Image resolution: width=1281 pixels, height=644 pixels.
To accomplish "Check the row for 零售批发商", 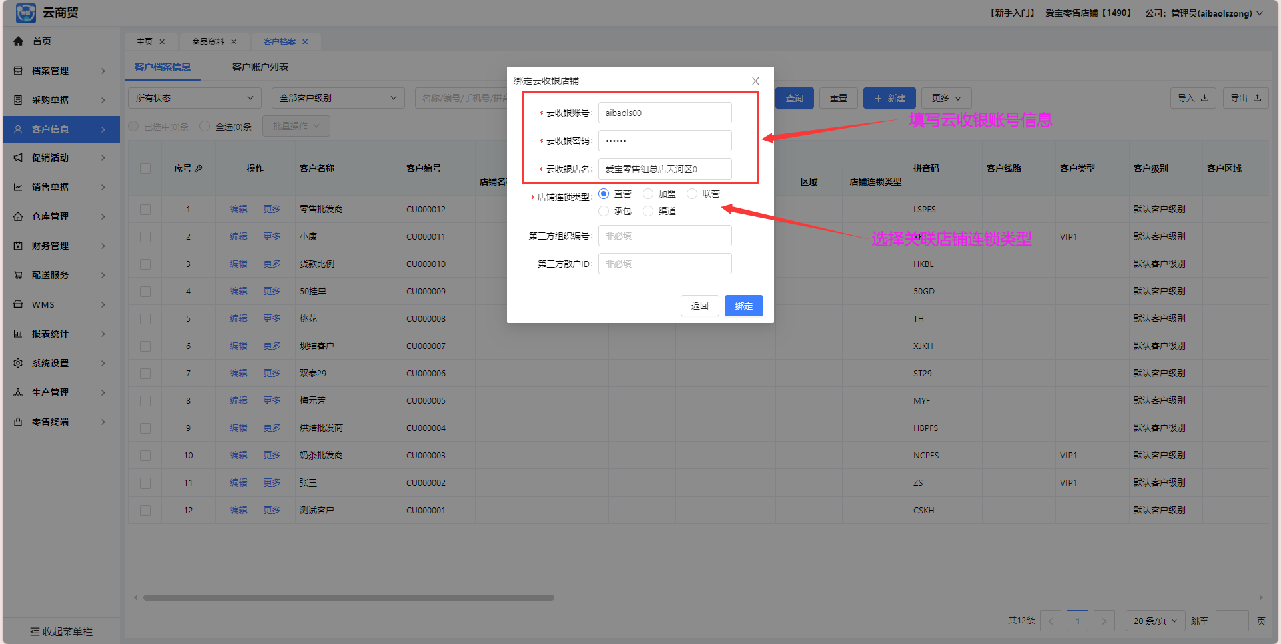I will 145,210.
